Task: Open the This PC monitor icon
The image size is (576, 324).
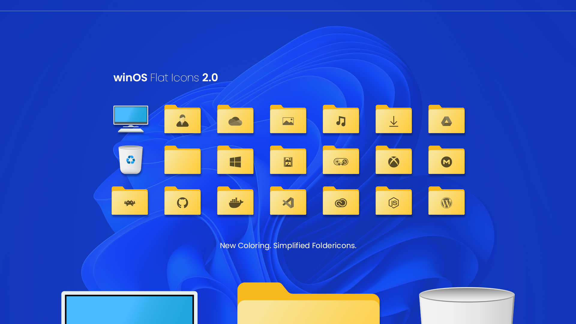Action: [130, 120]
